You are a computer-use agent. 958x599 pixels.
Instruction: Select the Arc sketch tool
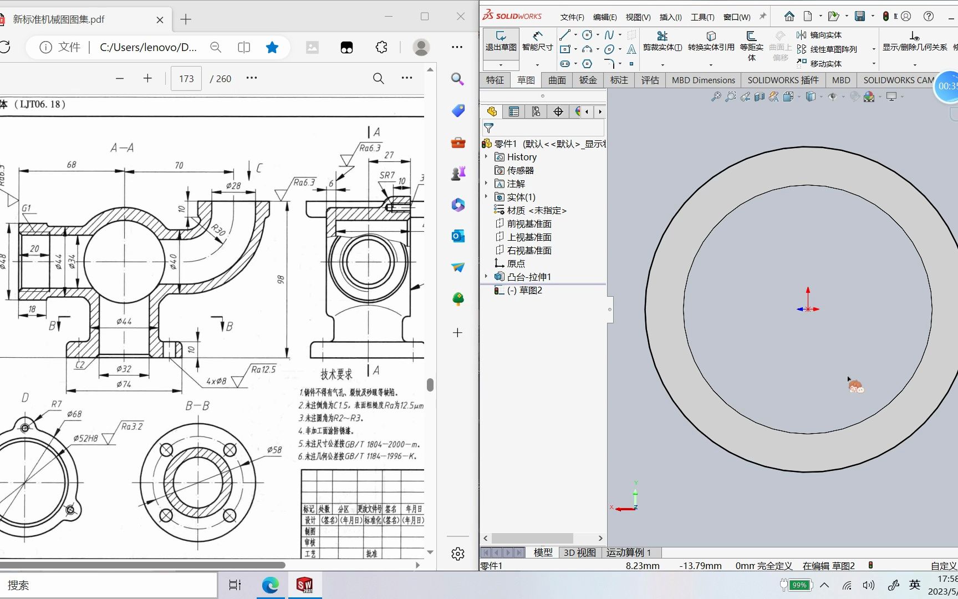coord(587,49)
